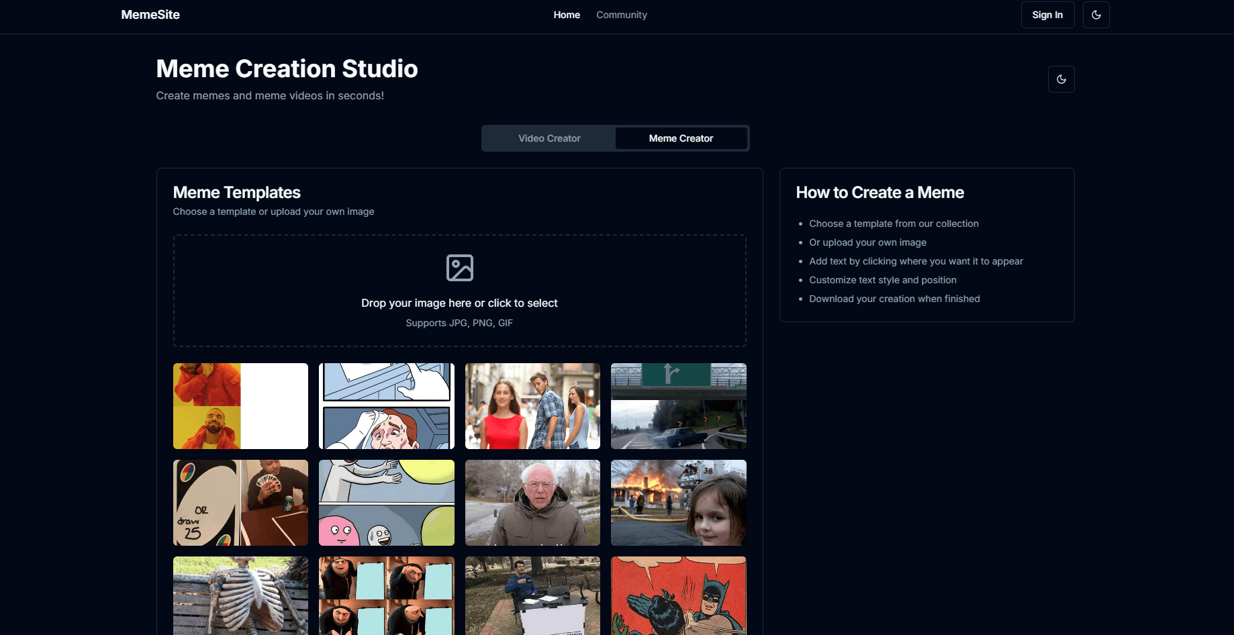Pick the Running Away Balloon template
Image resolution: width=1234 pixels, height=635 pixels.
point(386,503)
